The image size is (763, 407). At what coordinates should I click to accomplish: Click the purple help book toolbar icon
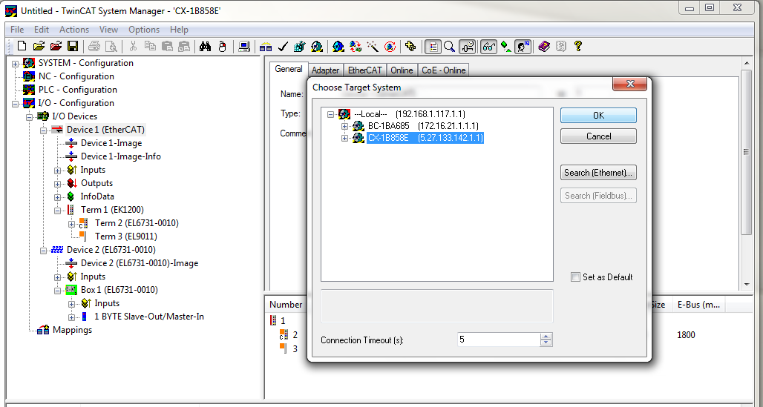543,46
